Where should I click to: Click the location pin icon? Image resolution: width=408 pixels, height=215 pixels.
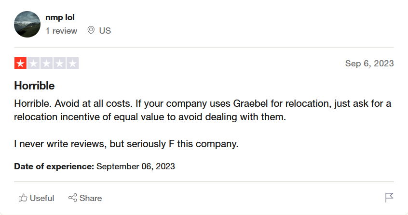pos(91,30)
